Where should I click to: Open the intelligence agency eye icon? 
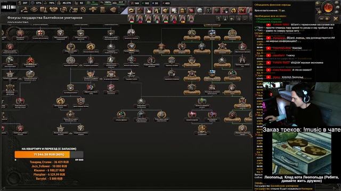tap(34, 10)
